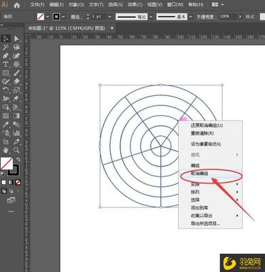
Task: Expand 变换 submenu arrow in context menu
Action: point(237,184)
